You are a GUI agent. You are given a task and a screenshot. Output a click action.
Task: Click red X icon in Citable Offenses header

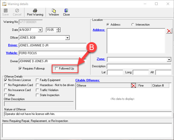(x=133, y=86)
